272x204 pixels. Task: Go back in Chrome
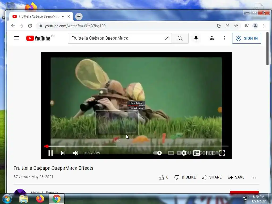[x=13, y=26]
